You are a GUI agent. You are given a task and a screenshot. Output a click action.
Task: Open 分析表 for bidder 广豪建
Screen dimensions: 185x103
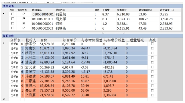coord(15,81)
